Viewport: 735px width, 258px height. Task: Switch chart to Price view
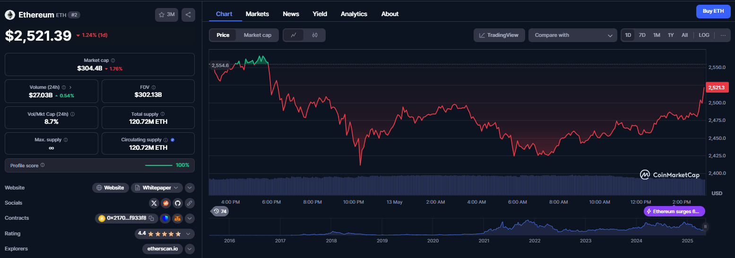click(223, 35)
